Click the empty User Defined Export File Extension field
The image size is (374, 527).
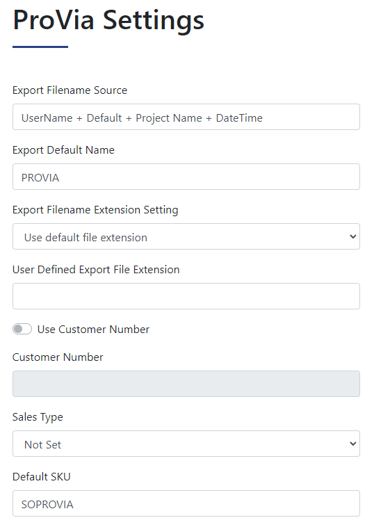tap(186, 296)
